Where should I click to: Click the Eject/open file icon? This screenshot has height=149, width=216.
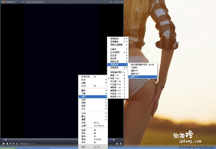17,144
